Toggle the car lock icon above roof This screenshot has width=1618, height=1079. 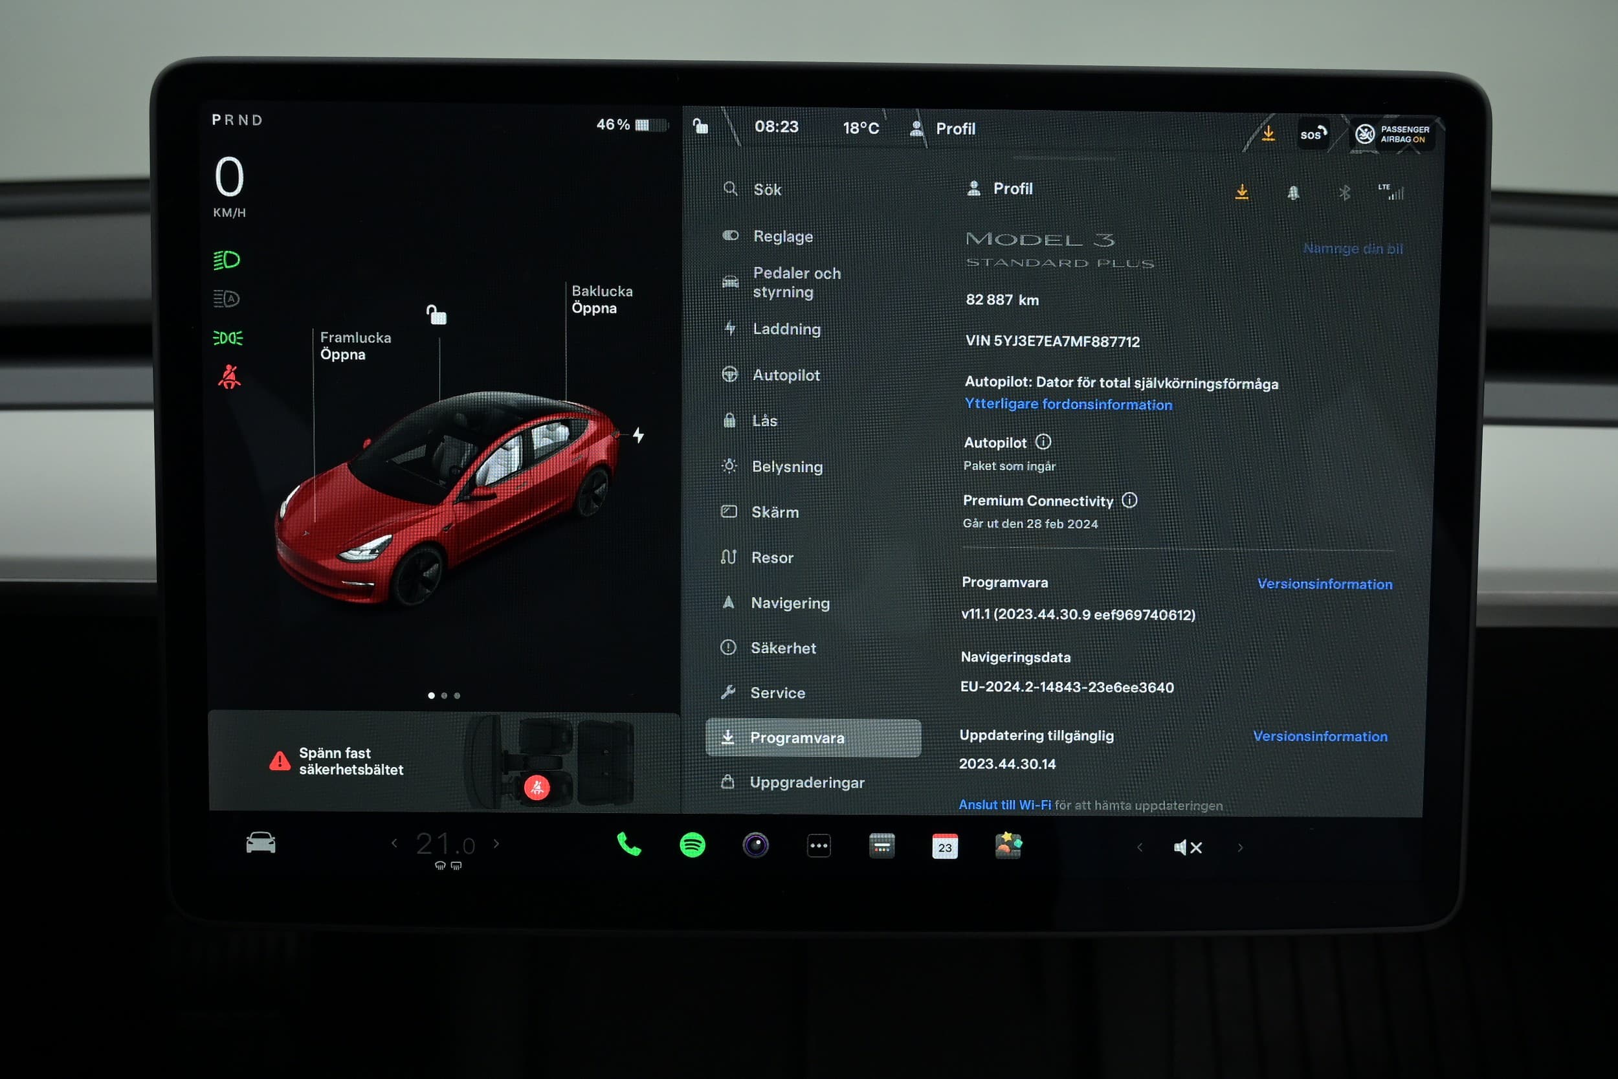tap(436, 315)
